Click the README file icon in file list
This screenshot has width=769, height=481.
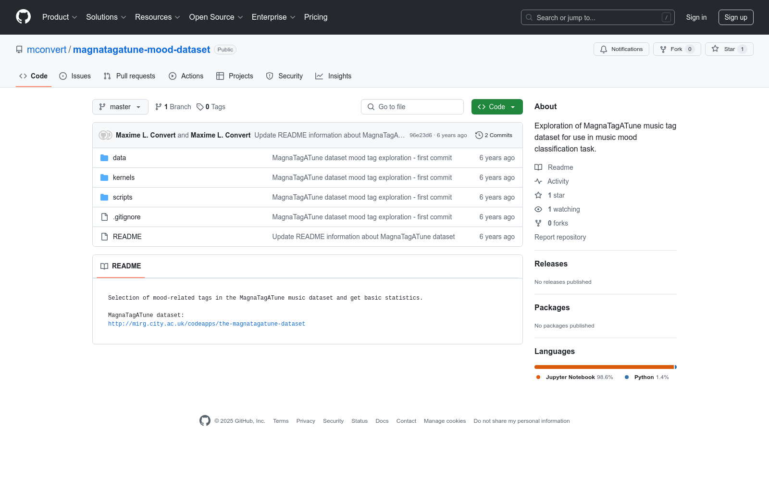[x=104, y=237]
